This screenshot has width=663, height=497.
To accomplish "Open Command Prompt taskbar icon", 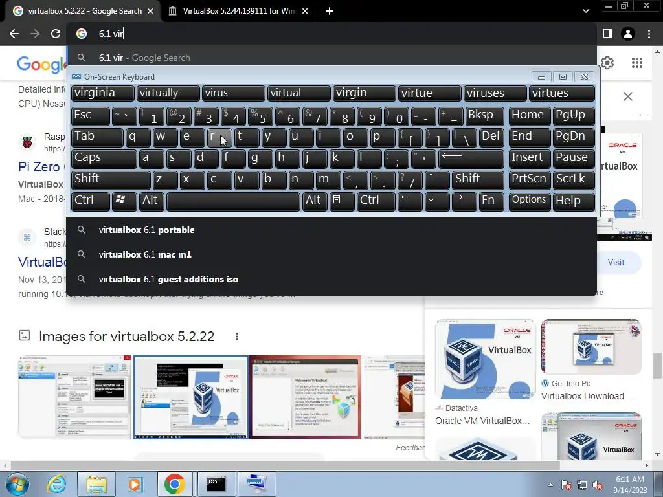I will tap(216, 484).
